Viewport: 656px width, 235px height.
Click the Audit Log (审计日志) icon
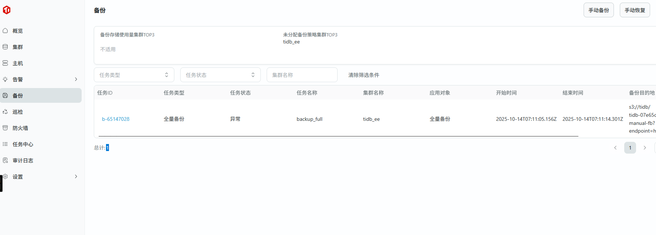pyautogui.click(x=5, y=160)
